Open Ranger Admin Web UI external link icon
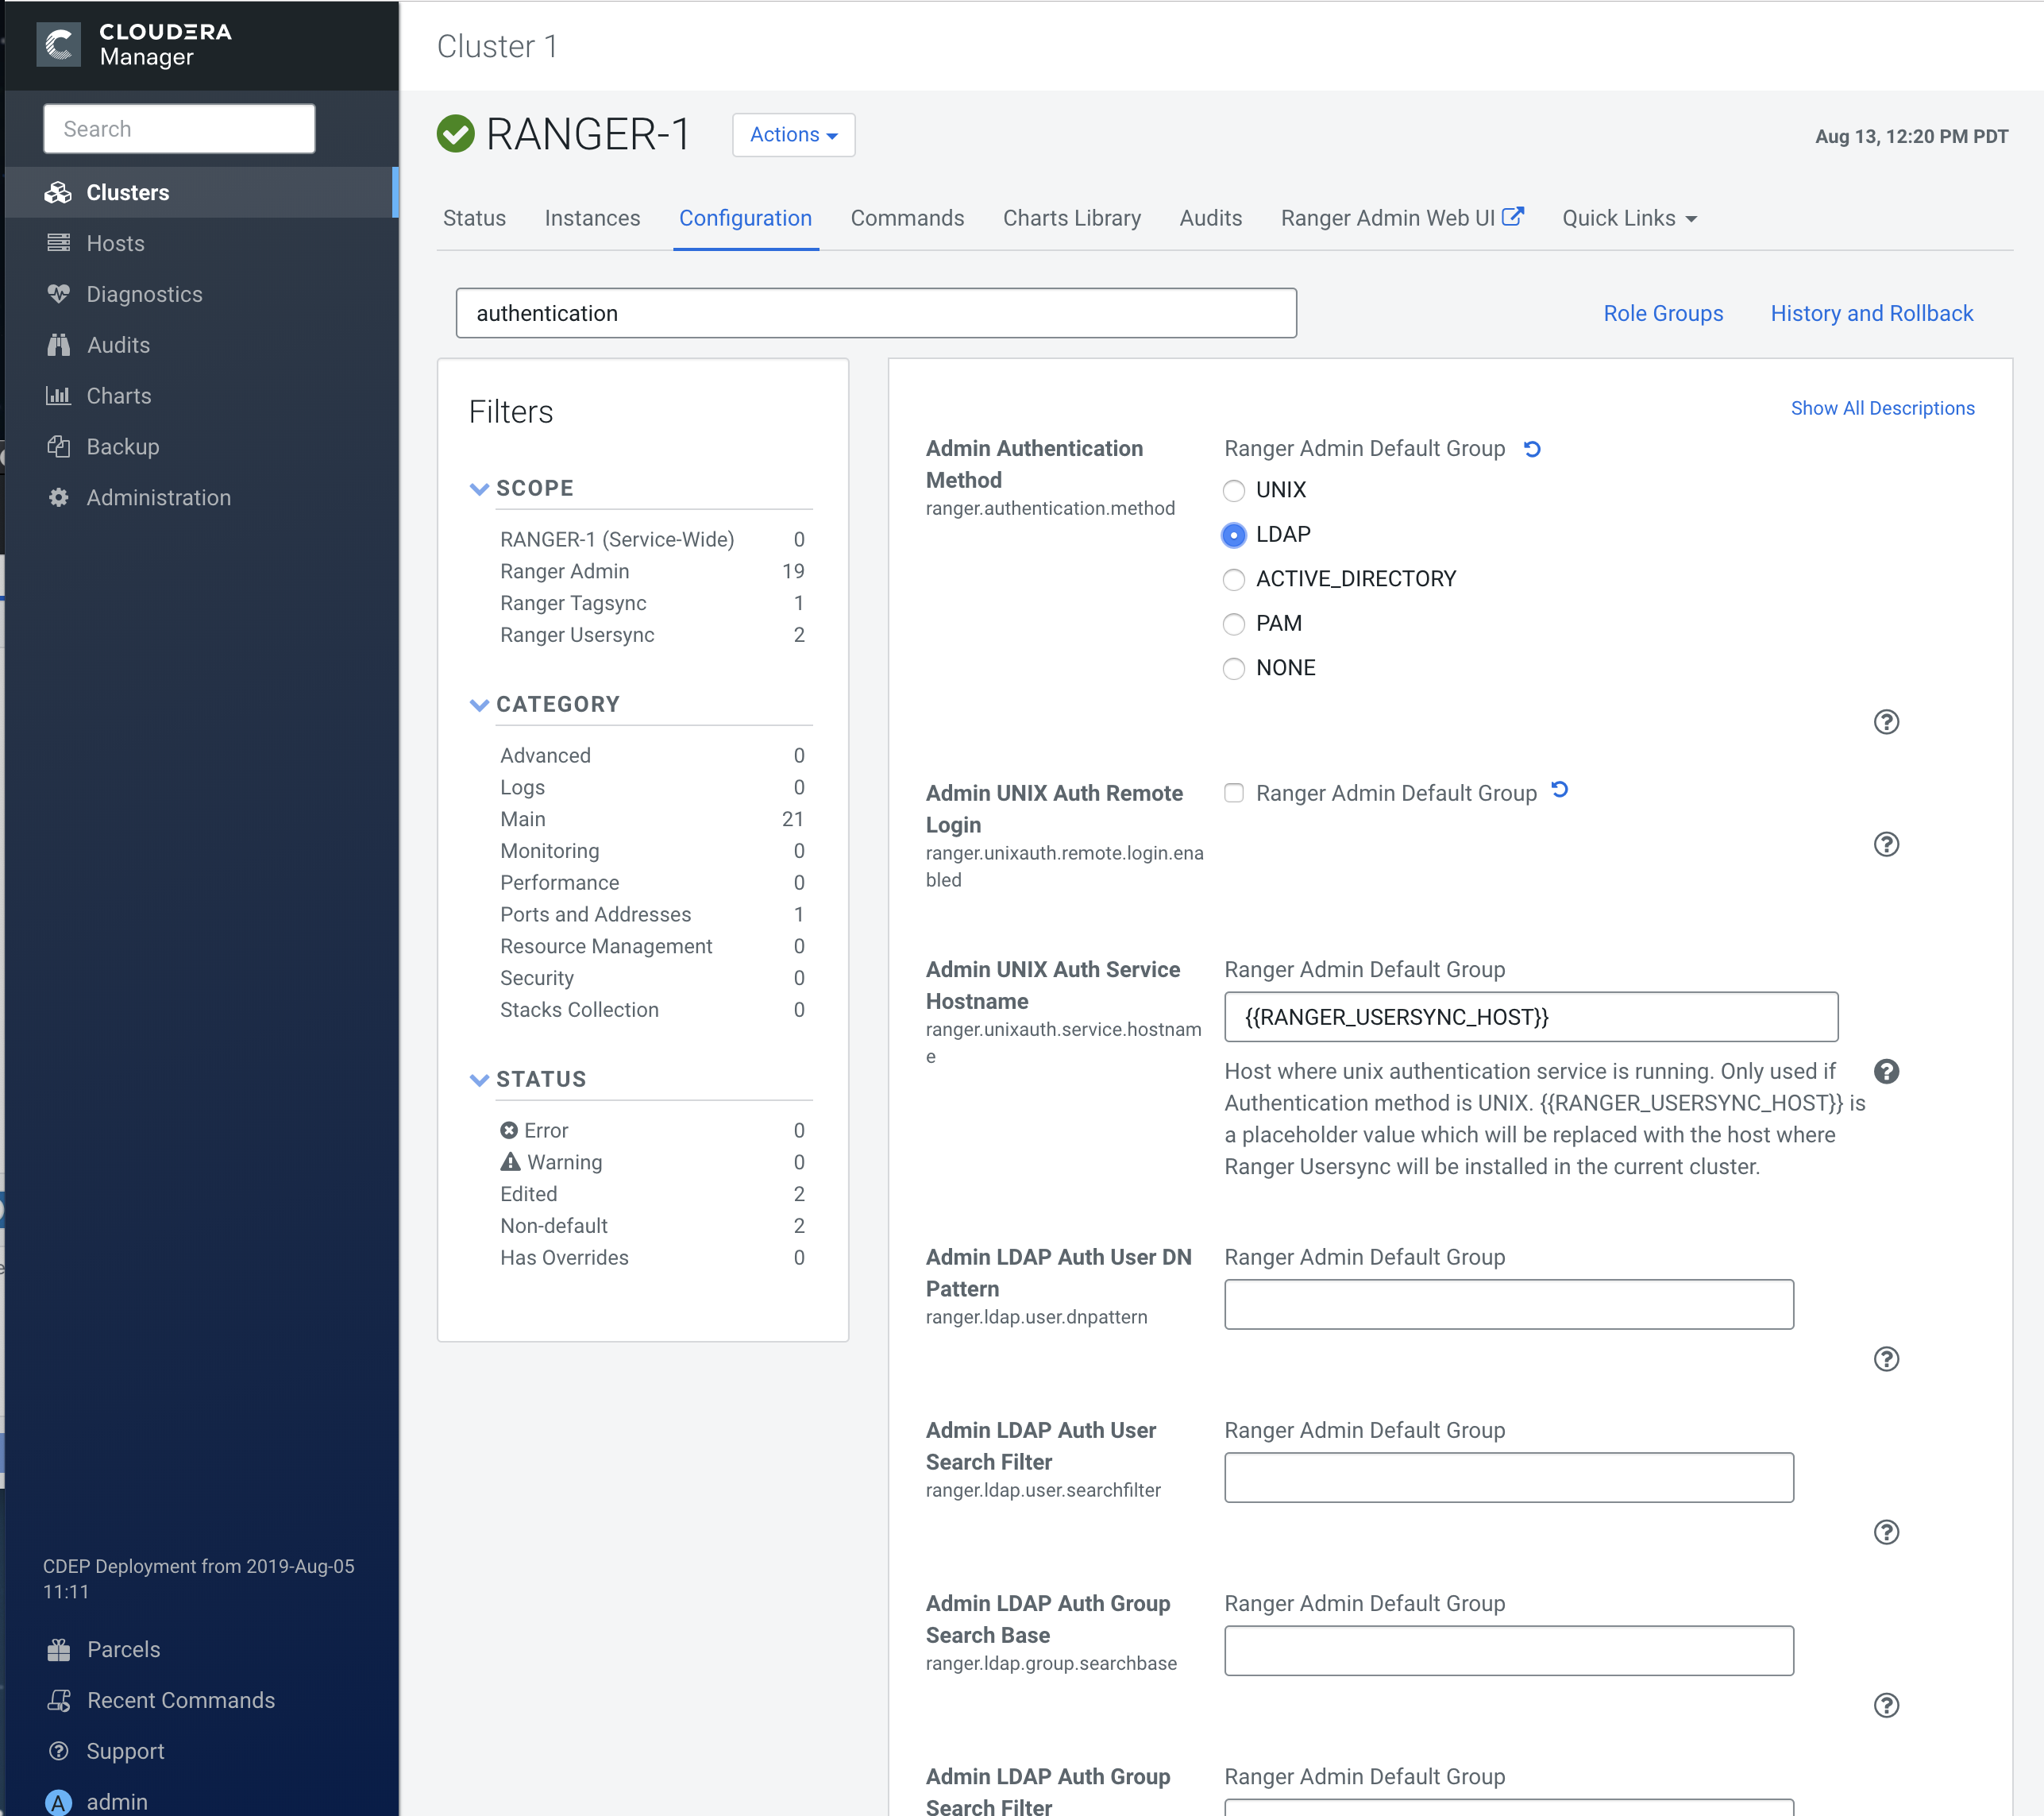 click(x=1513, y=216)
